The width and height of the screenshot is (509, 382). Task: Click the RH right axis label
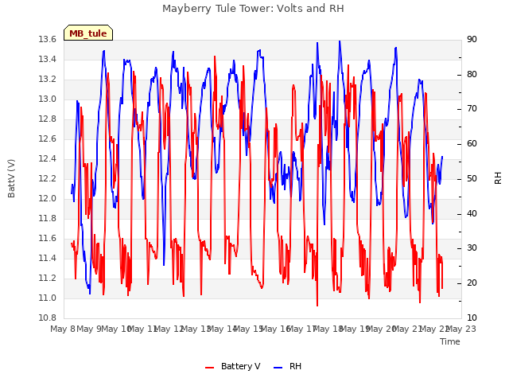pos(498,178)
